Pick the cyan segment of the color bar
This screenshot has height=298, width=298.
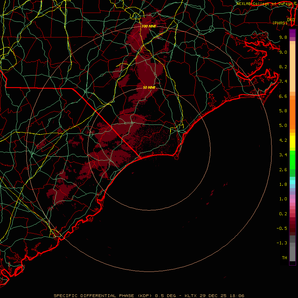tap(292, 182)
